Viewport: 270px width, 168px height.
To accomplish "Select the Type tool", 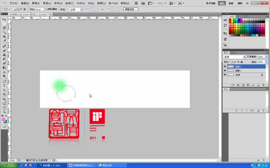I will click(x=4, y=85).
